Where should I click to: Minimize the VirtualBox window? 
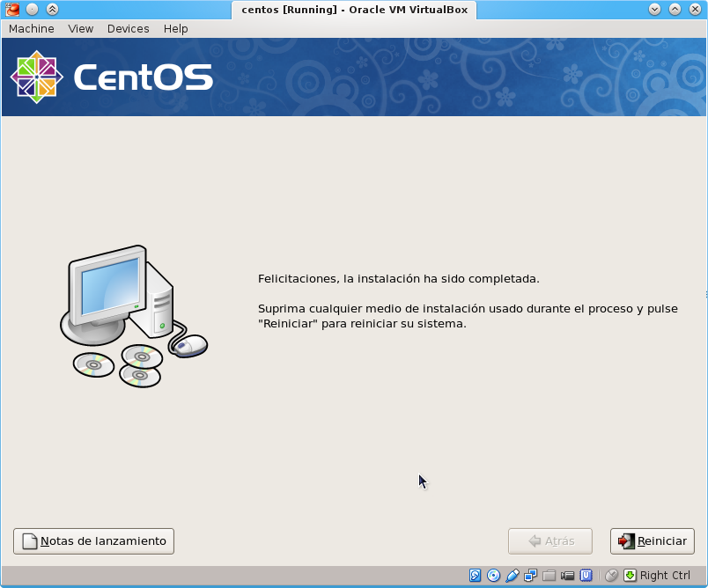pyautogui.click(x=654, y=9)
